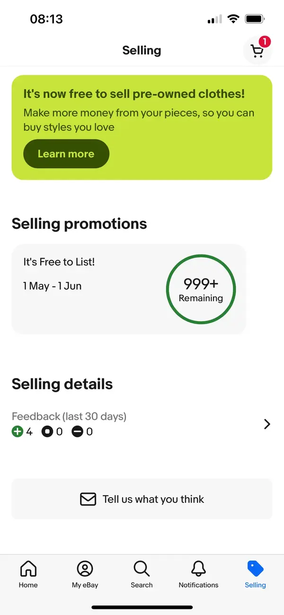Switch to the Notifications tab label
Image resolution: width=284 pixels, height=615 pixels.
coord(198,585)
